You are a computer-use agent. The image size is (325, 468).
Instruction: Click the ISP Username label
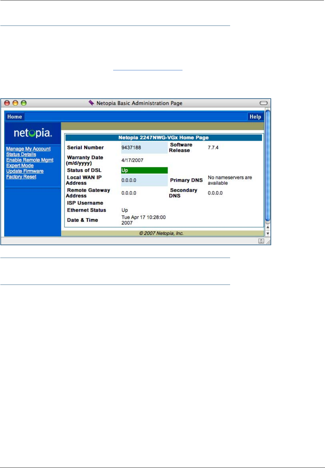[85, 203]
